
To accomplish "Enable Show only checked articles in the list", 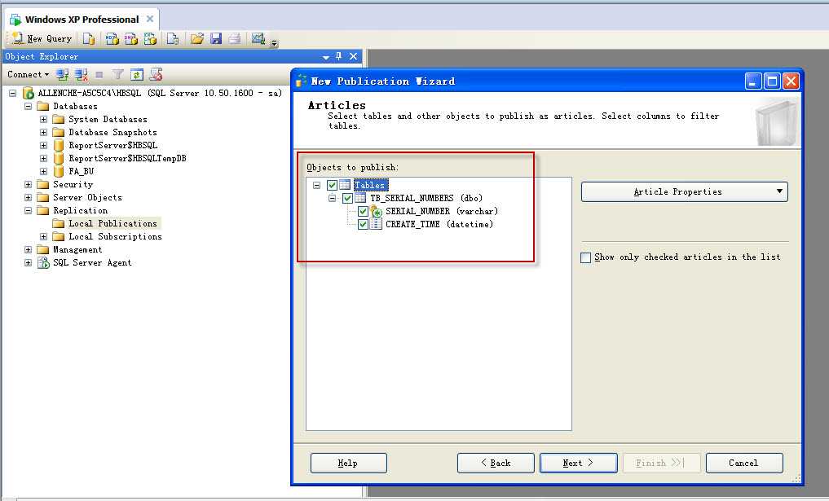I will [x=586, y=257].
